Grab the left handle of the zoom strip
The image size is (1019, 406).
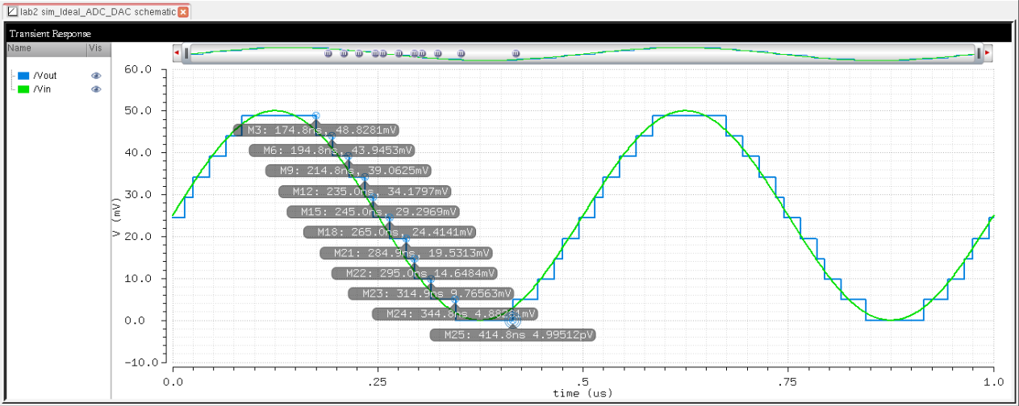coord(186,53)
